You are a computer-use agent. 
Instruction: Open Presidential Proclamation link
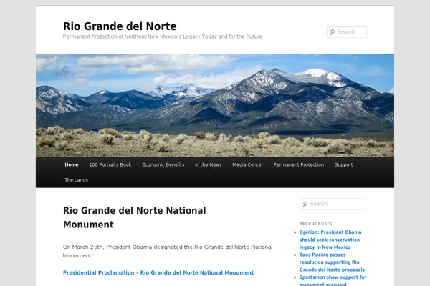[158, 272]
